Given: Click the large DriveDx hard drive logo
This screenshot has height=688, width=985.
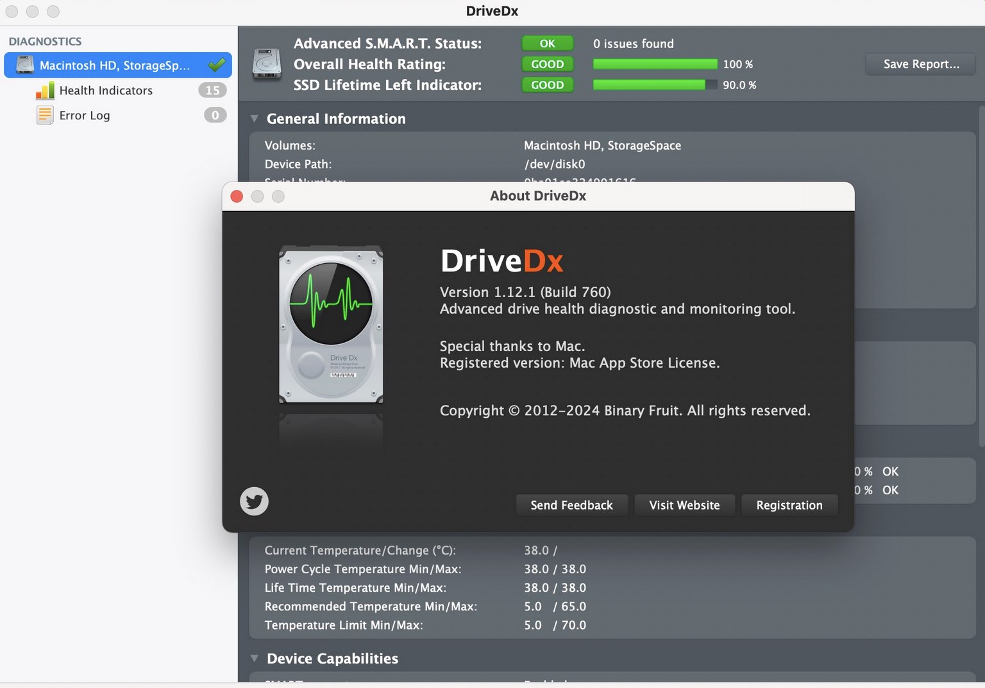Looking at the screenshot, I should (331, 324).
